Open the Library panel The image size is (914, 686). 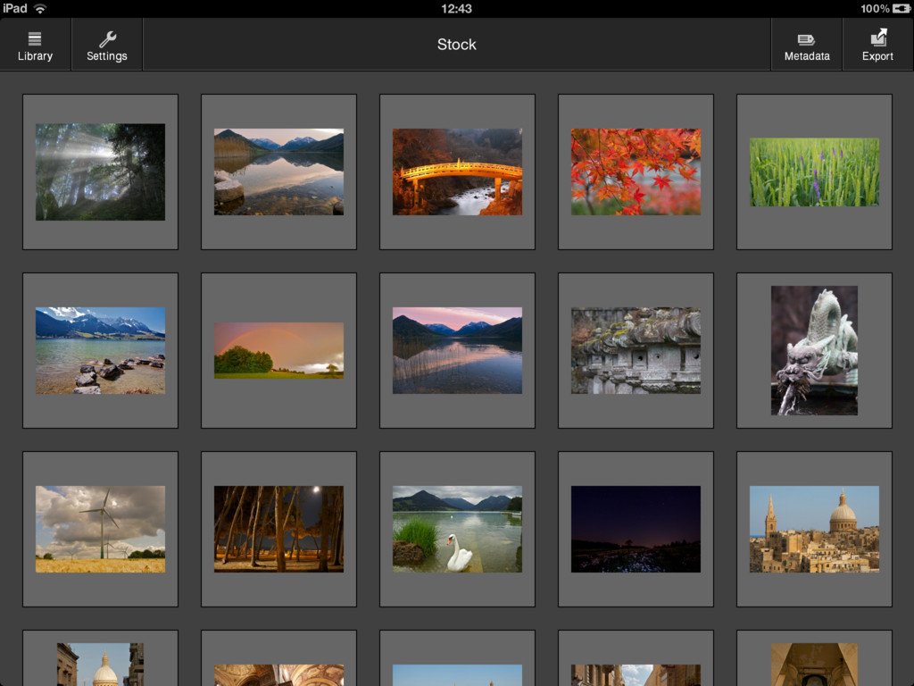(x=35, y=45)
